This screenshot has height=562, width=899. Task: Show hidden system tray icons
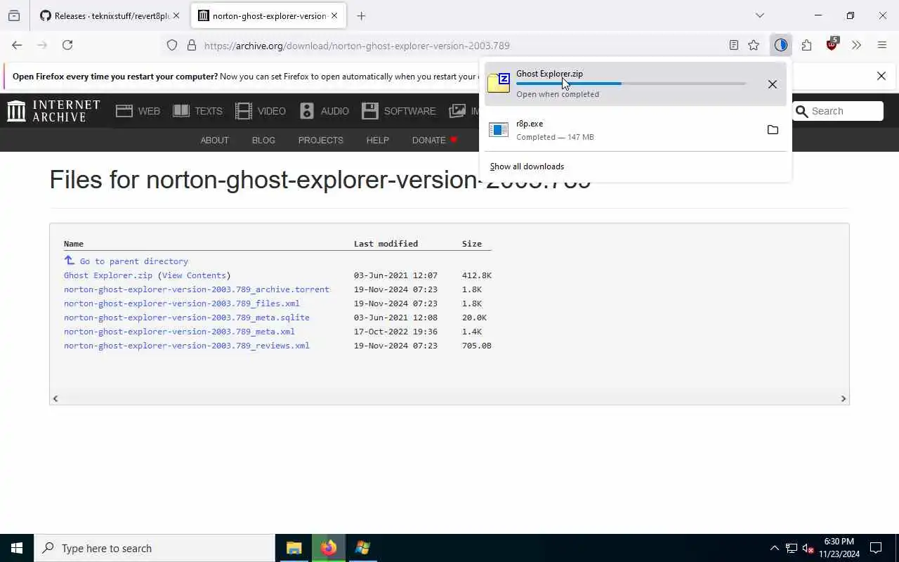tap(774, 548)
